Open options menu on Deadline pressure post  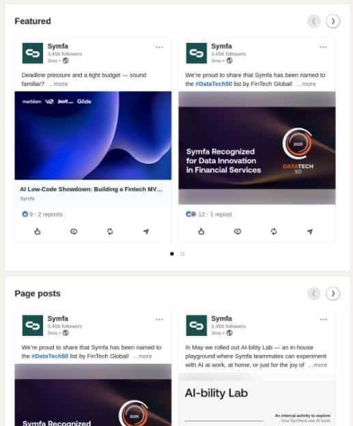(159, 47)
